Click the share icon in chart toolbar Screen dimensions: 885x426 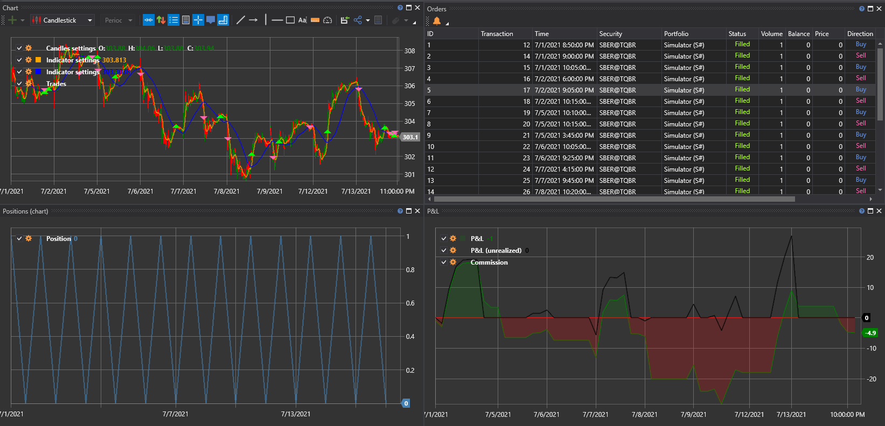pos(358,20)
